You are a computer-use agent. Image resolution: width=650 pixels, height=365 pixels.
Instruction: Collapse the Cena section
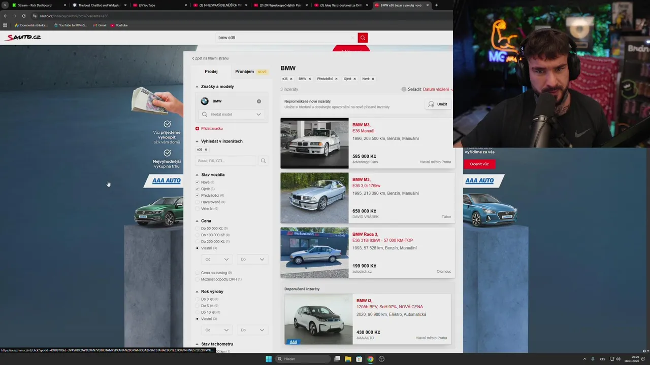coord(197,221)
